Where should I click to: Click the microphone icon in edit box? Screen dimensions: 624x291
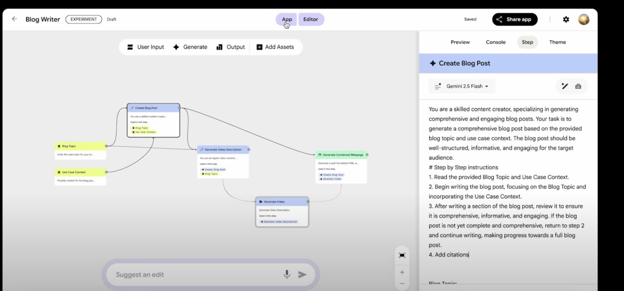click(287, 274)
